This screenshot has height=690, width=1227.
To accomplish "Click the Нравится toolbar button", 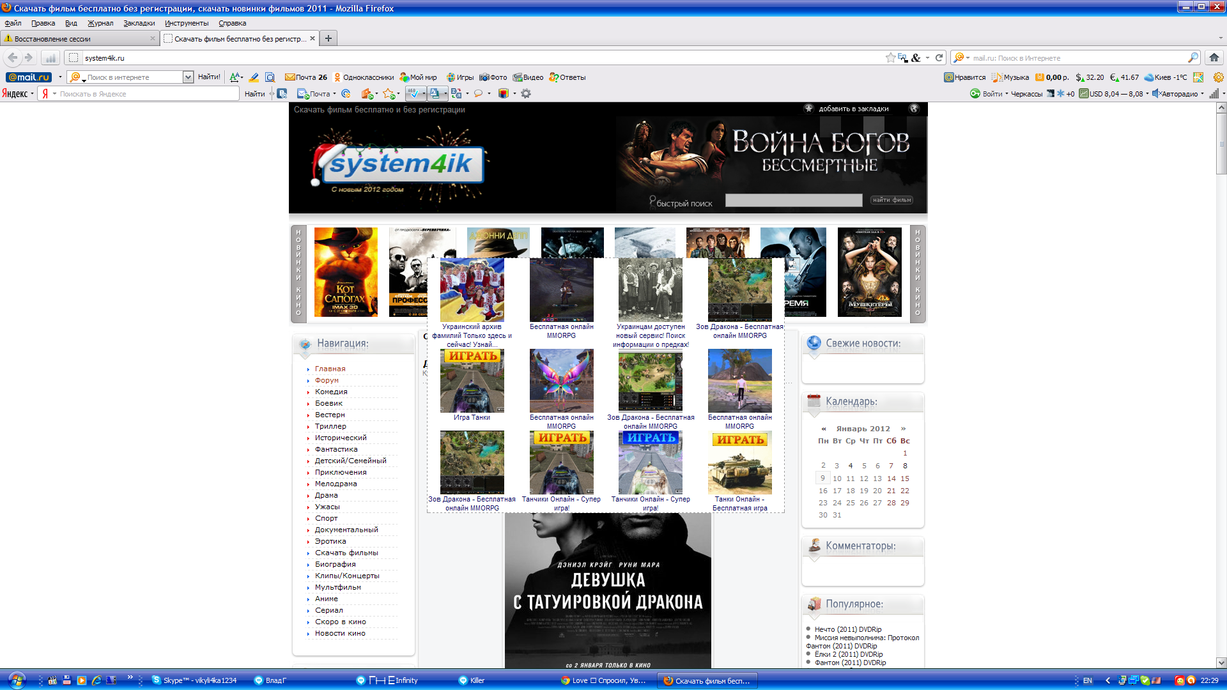I will click(965, 77).
